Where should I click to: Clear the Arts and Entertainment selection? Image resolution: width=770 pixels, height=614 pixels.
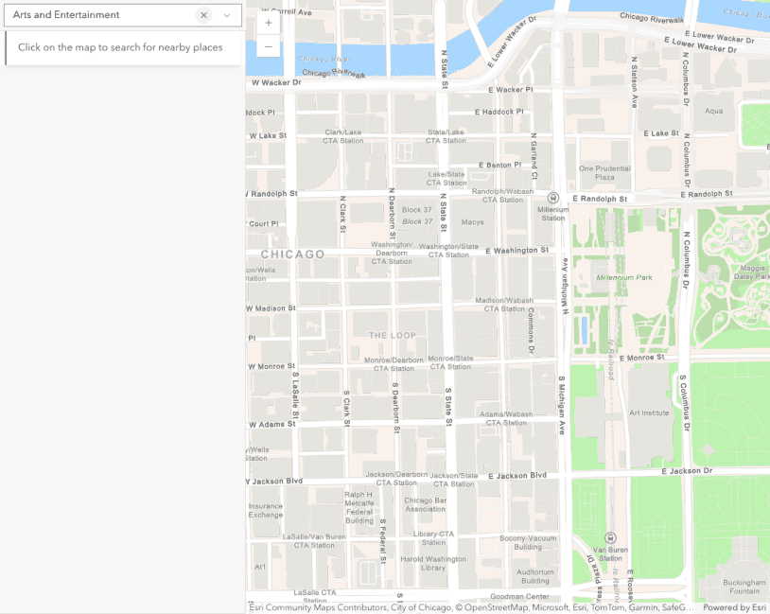click(203, 15)
